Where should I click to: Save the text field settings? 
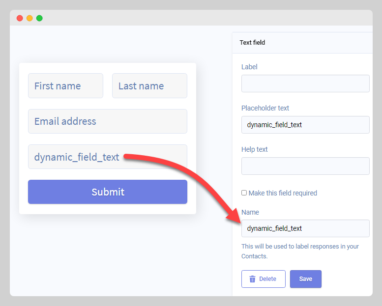pos(305,279)
